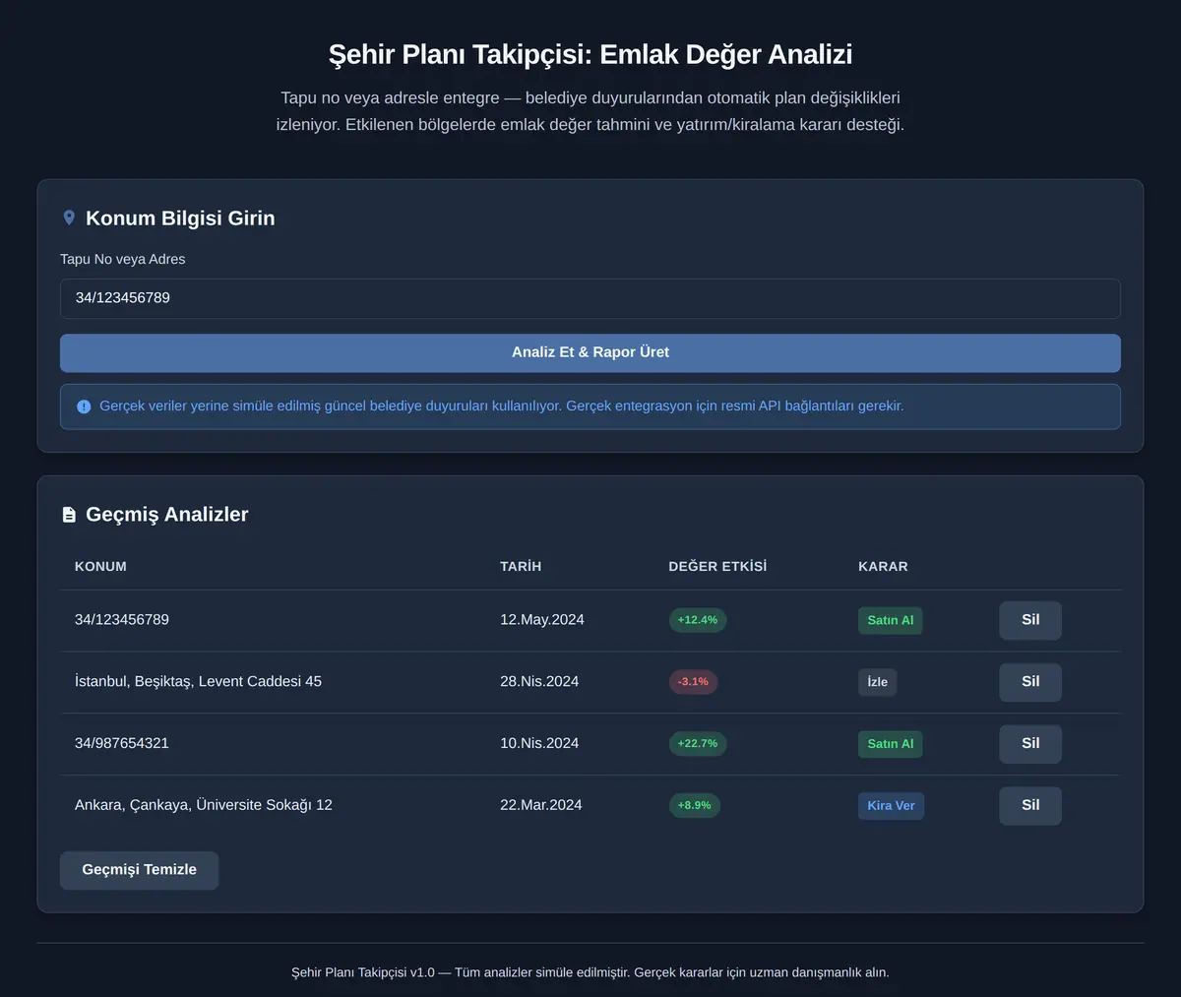Remove the Ankara Çankaya row with Sil
Image resolution: width=1181 pixels, height=997 pixels.
[1030, 805]
